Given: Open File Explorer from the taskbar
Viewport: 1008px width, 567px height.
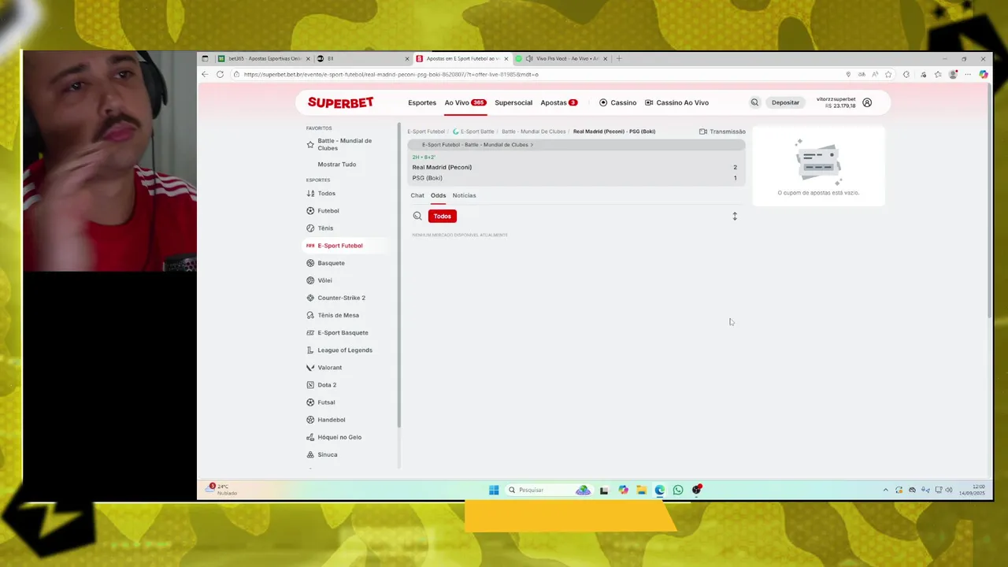Looking at the screenshot, I should (x=641, y=490).
